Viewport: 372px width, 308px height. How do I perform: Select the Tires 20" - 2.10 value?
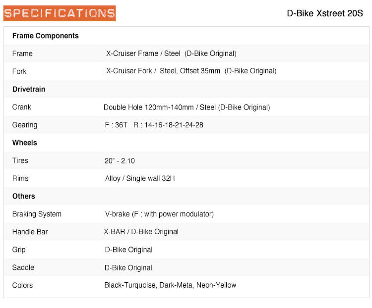[120, 160]
